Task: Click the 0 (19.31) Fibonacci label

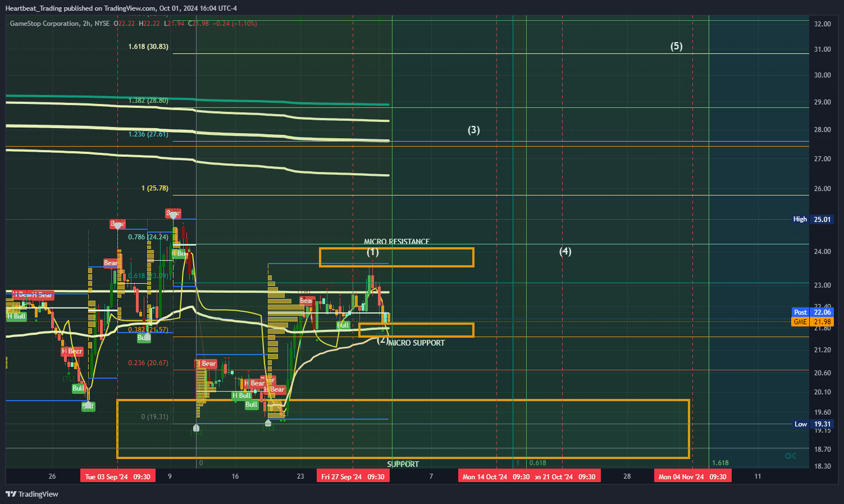Action: pos(155,417)
